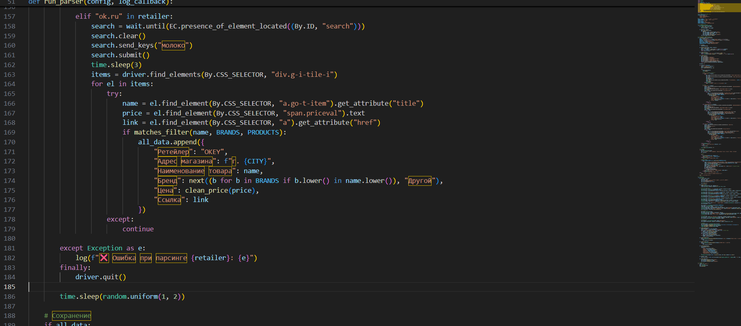Image resolution: width=741 pixels, height=326 pixels.
Task: Click the minimap viewport slider highlight
Action: (719, 7)
